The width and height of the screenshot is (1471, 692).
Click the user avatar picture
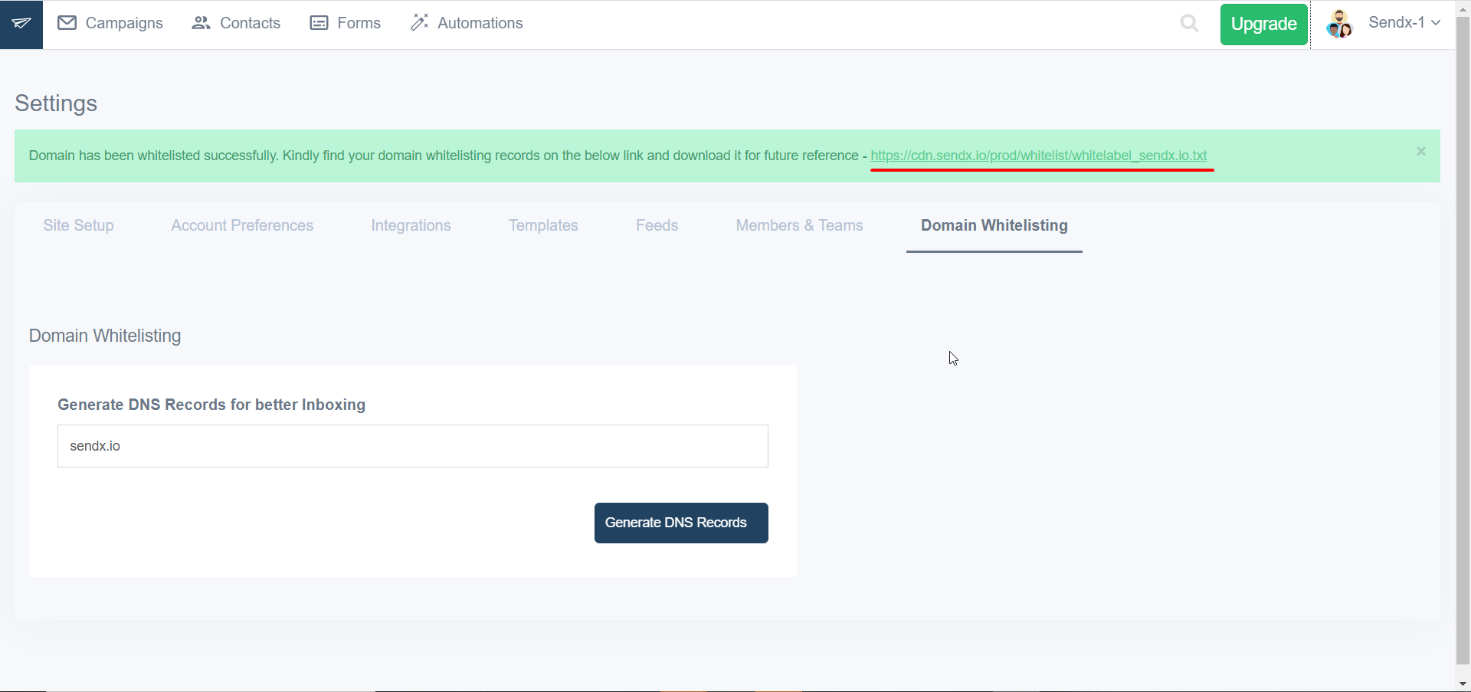click(1339, 24)
